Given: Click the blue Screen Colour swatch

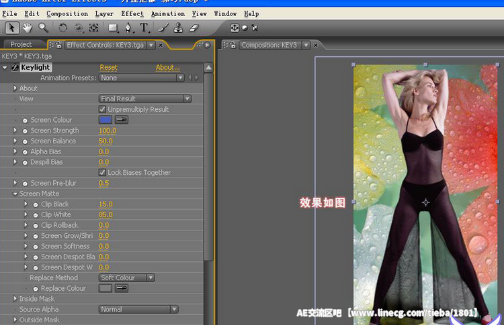Looking at the screenshot, I should click(106, 120).
